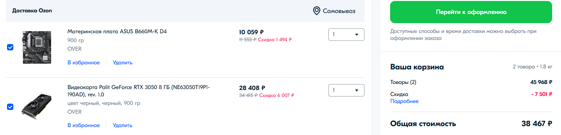The width and height of the screenshot is (561, 135).
Task: Click the video card quantity dropdown arrow
Action: click(357, 90)
